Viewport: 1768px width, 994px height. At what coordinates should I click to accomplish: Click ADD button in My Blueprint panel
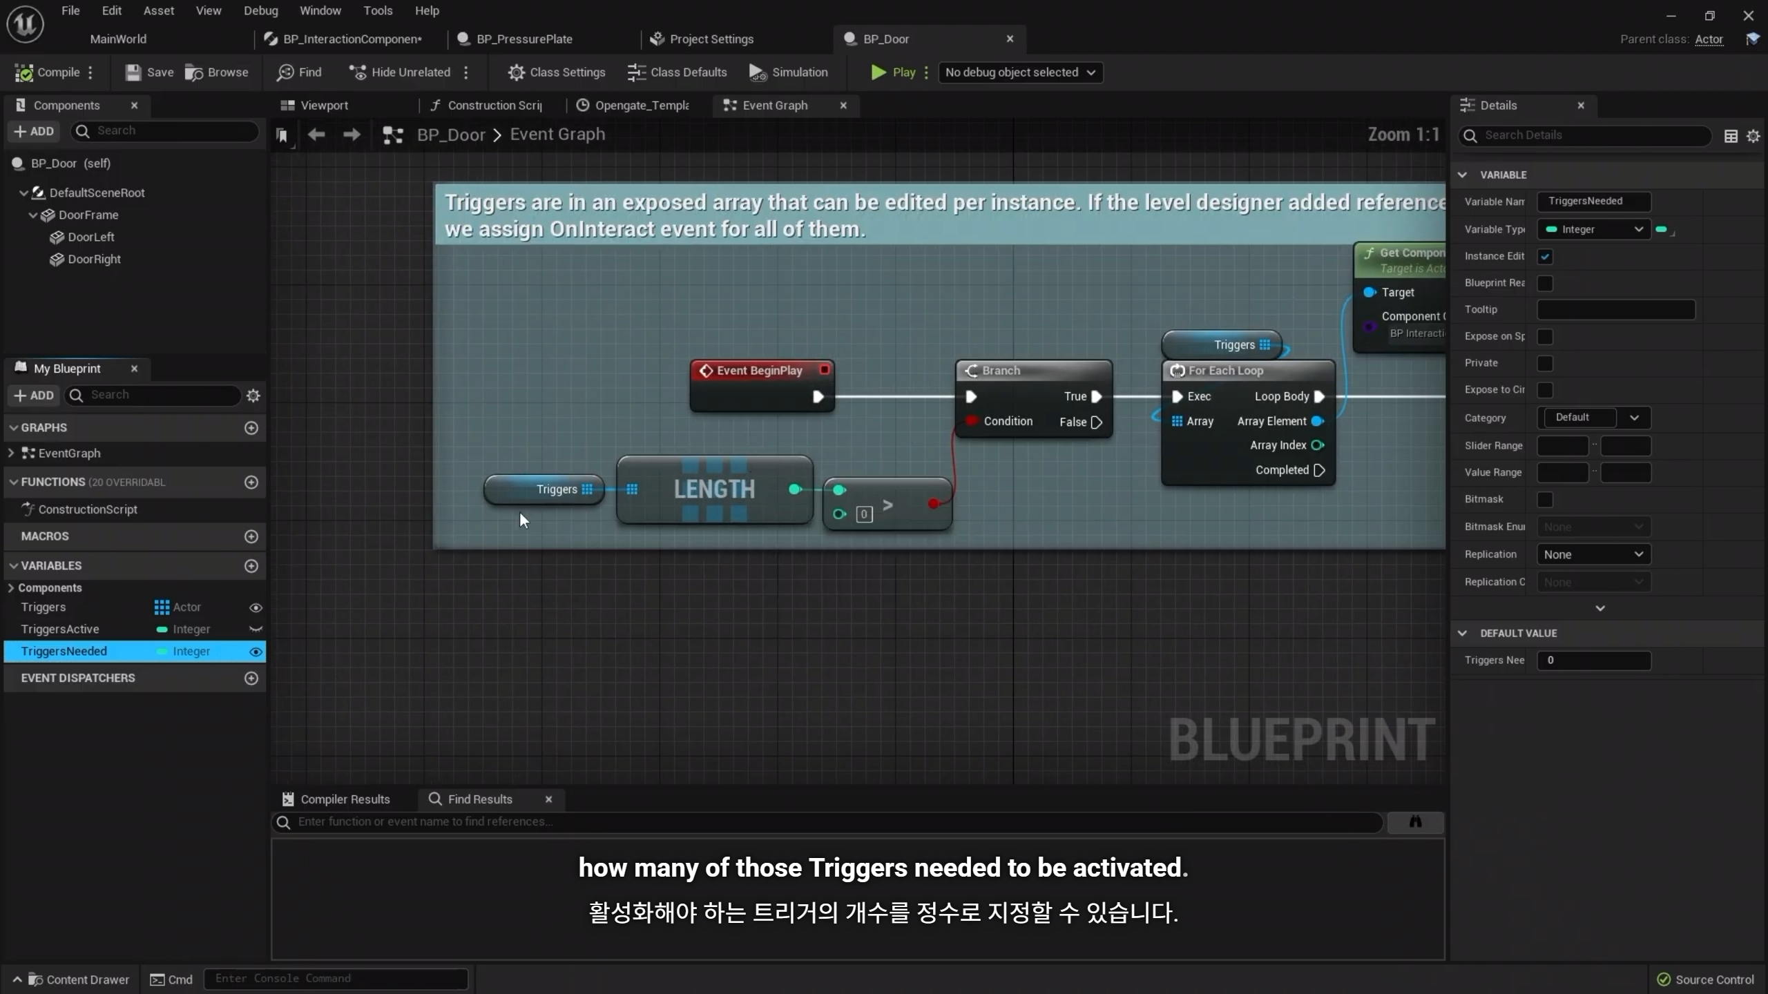34,396
